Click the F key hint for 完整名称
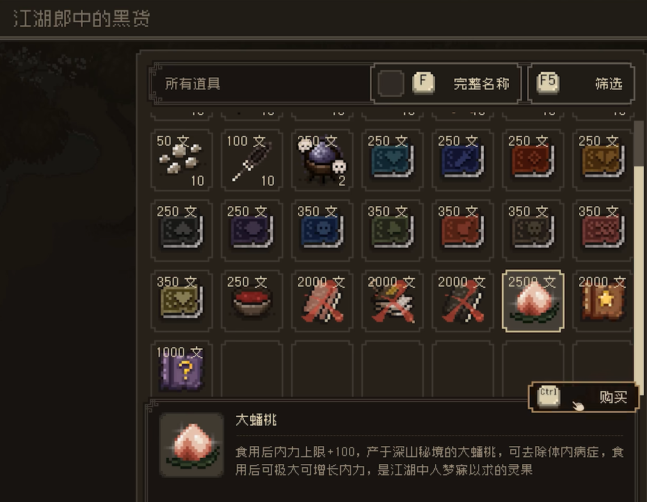Screen dimensions: 647x502 coord(424,82)
